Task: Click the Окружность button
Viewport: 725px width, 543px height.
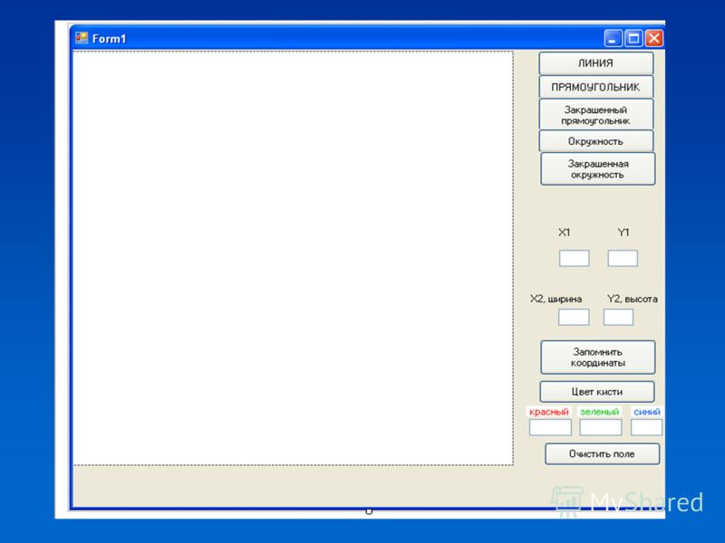Action: point(596,141)
